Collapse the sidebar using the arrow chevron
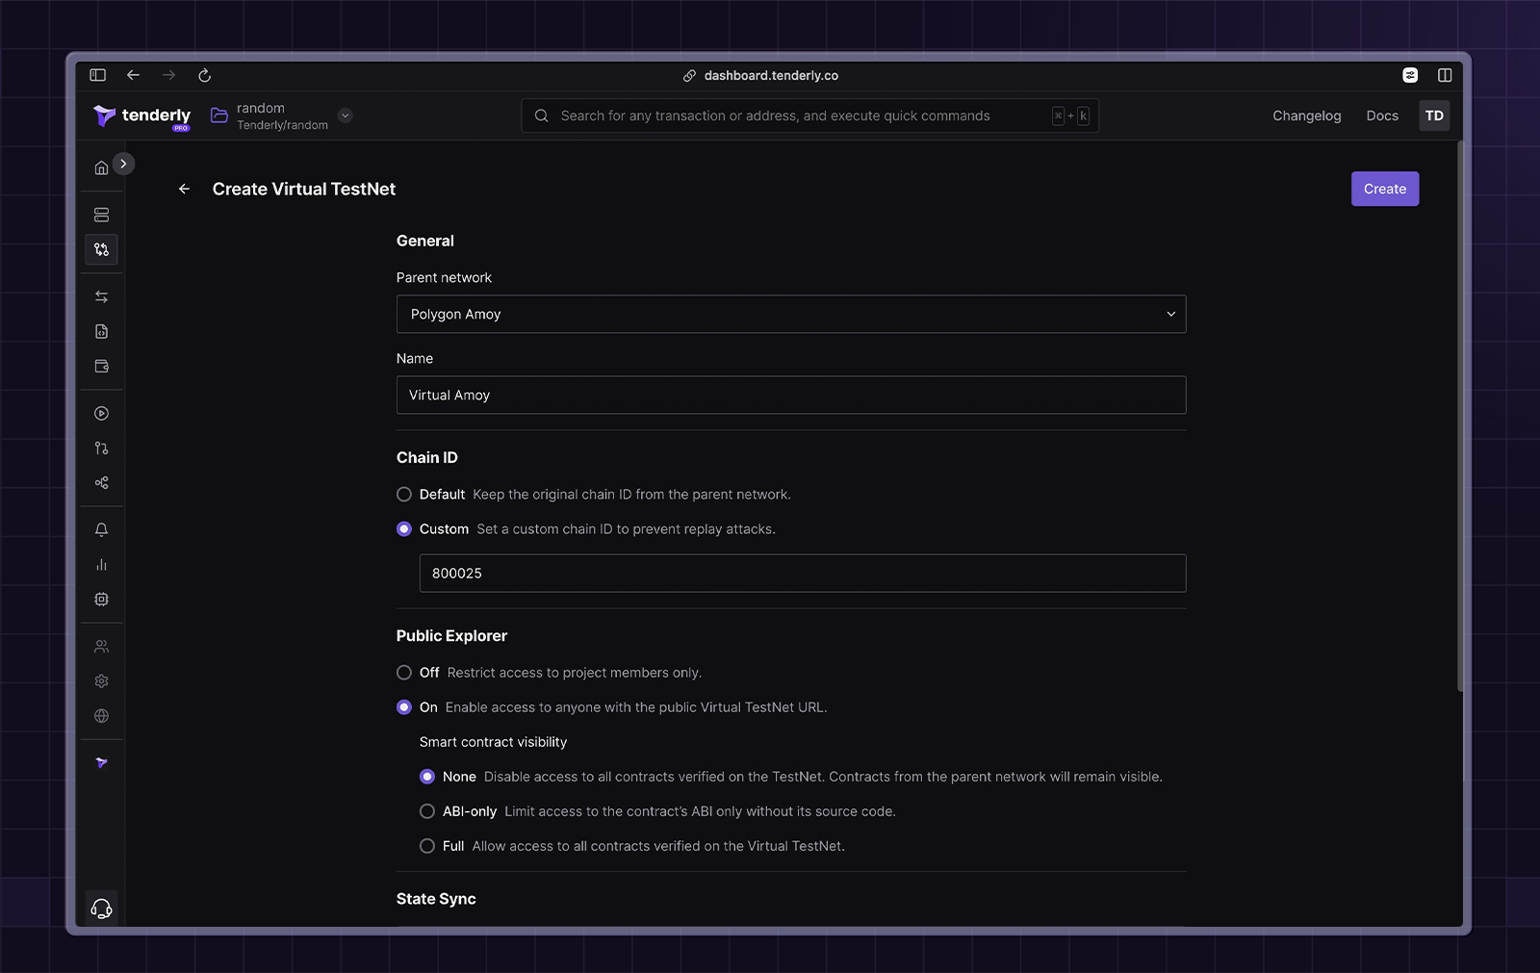This screenshot has height=973, width=1540. pos(123,164)
